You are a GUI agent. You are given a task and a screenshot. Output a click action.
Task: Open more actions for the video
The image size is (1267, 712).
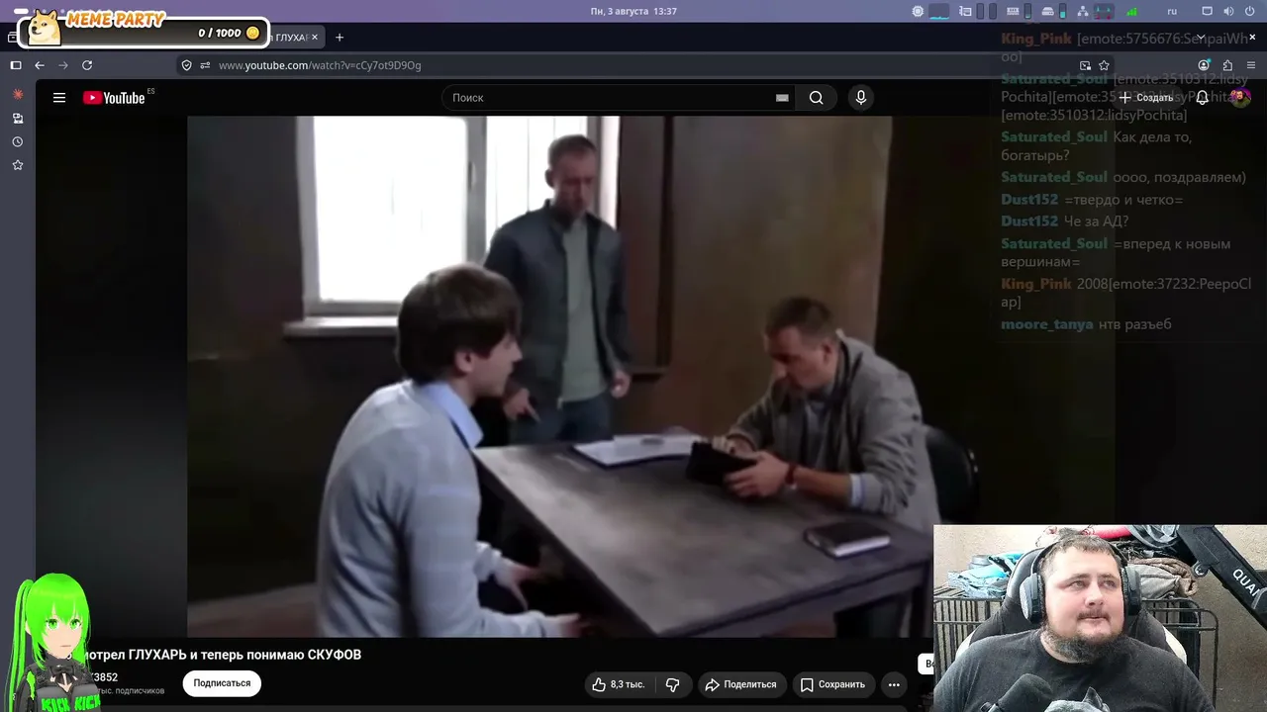point(894,684)
